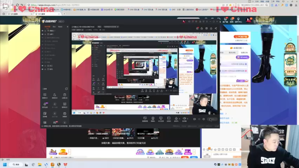Add a new scene with plus icon
This screenshot has width=299, height=168.
pyautogui.click(x=68, y=27)
